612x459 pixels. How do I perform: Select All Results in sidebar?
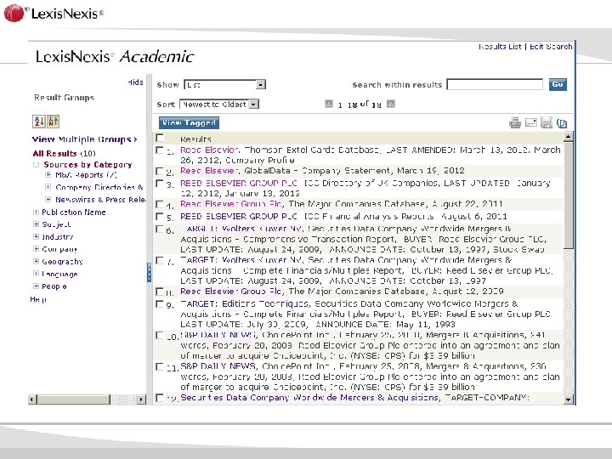[54, 153]
